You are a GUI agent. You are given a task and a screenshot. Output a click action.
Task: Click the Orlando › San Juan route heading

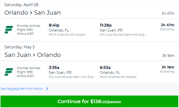click(x=32, y=13)
